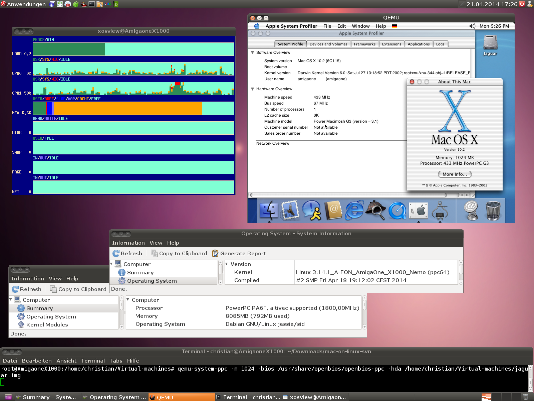
Task: Open the Window menu in Mac menu bar
Action: 360,26
